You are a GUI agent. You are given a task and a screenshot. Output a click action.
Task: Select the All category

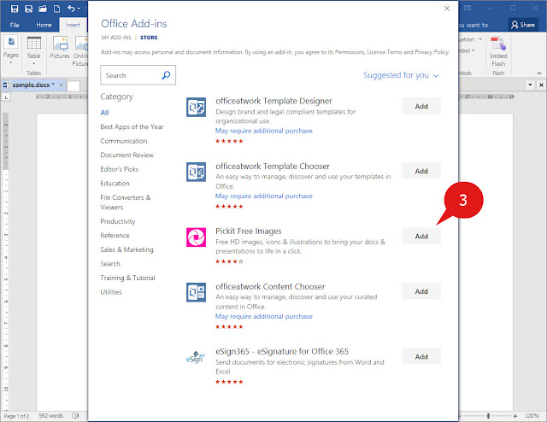[x=104, y=112]
